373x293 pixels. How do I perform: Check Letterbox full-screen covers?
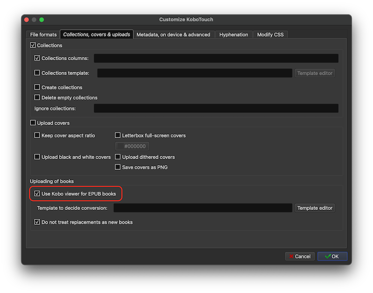click(x=117, y=135)
